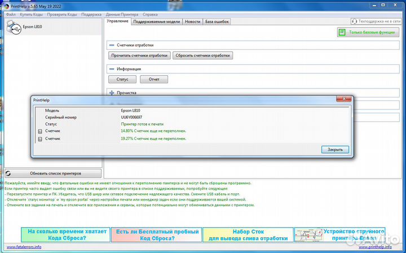406x253 pixels.
Task: Click the Отчет button
Action: (154, 79)
